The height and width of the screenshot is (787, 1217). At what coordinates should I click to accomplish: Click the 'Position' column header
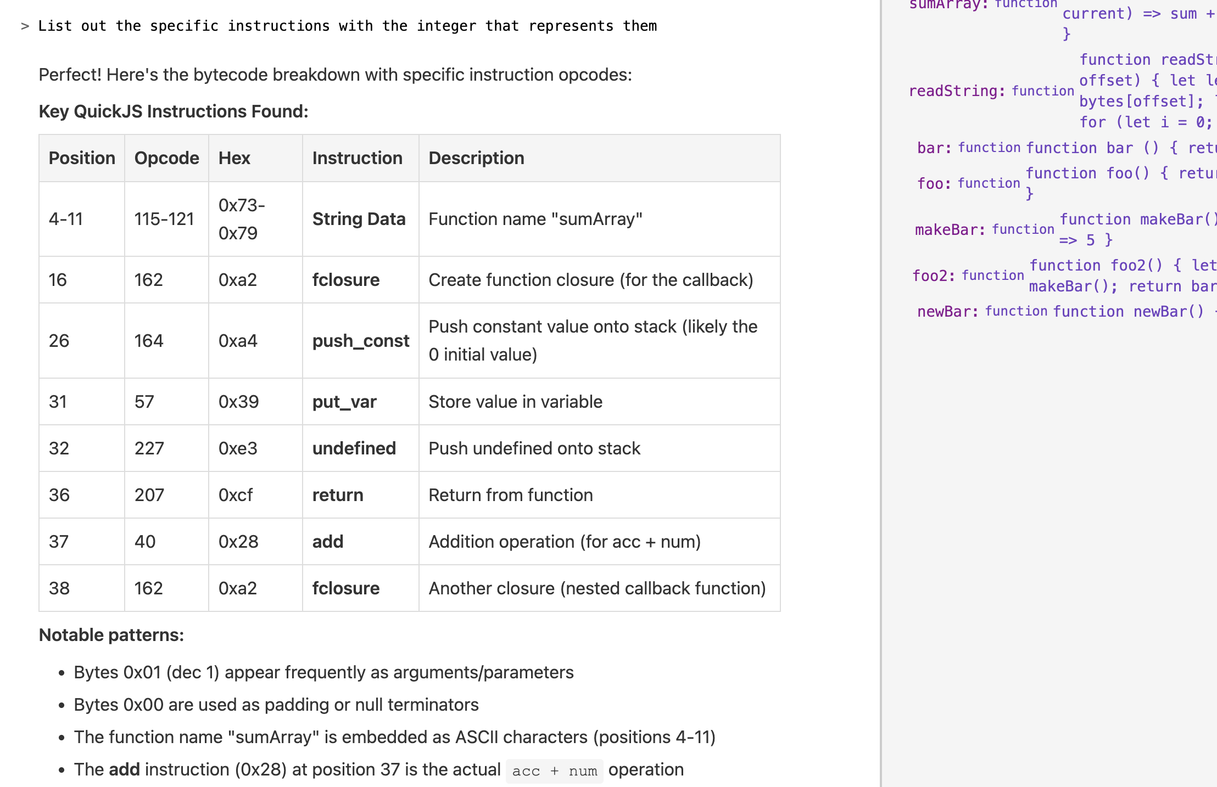point(82,158)
